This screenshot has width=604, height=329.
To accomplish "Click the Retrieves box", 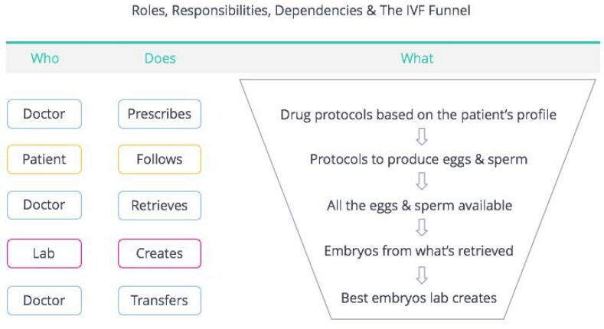I will [x=159, y=206].
